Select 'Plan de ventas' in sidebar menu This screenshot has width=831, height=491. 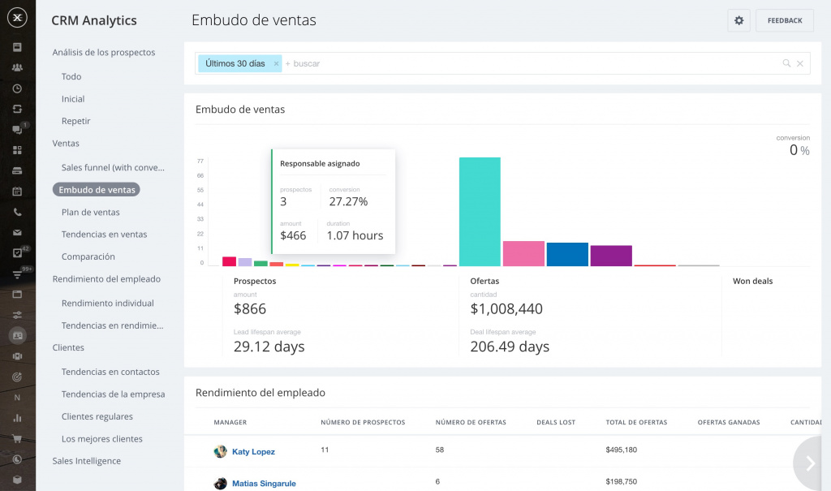pyautogui.click(x=91, y=213)
